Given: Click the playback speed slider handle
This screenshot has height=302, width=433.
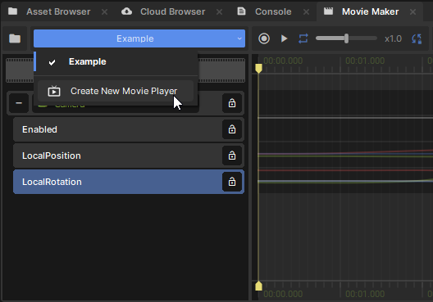Looking at the screenshot, I should tap(346, 38).
